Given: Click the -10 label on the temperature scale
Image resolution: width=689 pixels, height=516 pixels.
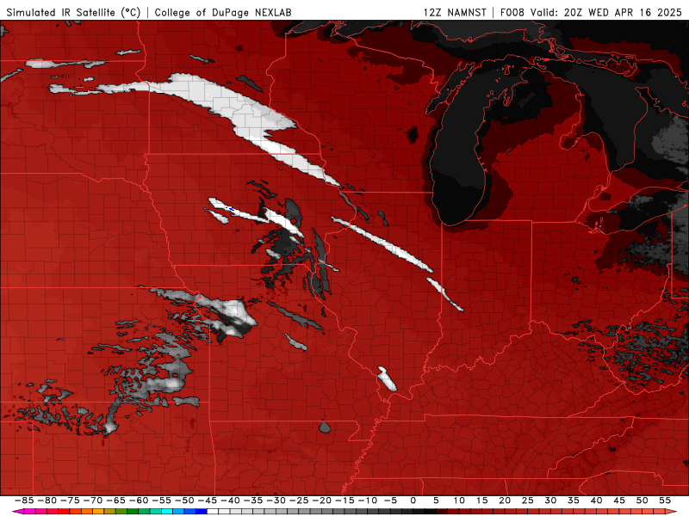Looking at the screenshot, I should tap(367, 501).
